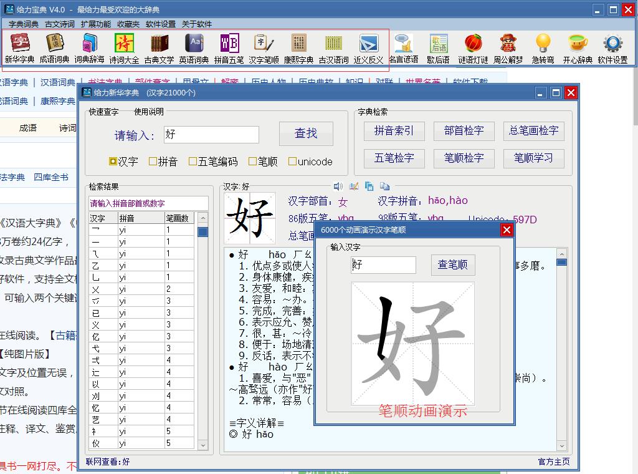
Task: Click the 好 character thumbnail image
Action: (250, 218)
